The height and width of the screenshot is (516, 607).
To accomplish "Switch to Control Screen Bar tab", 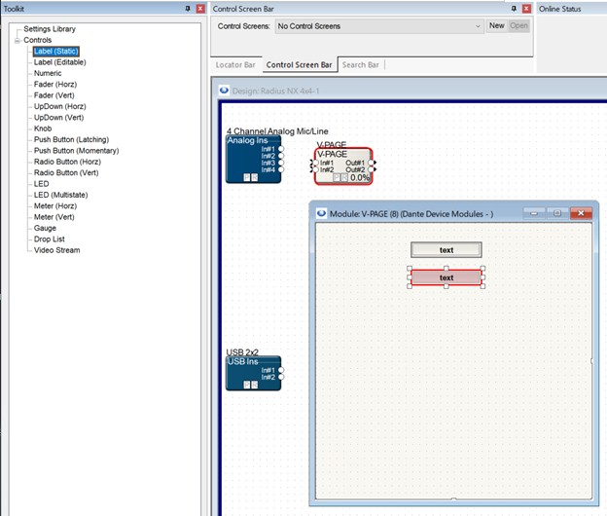I will [x=299, y=64].
